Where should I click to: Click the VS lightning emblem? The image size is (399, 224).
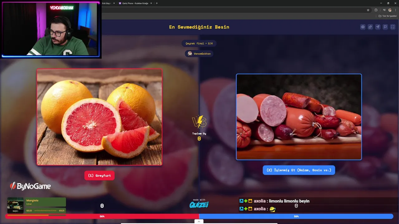tap(199, 122)
